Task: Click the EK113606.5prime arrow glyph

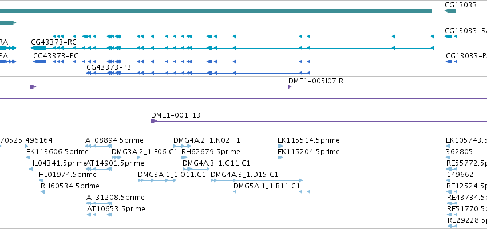Action: tap(28, 158)
